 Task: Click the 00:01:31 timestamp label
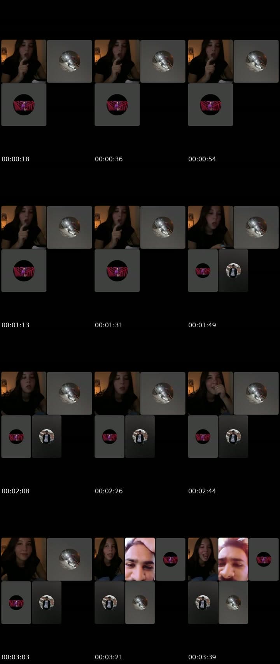[x=109, y=325]
